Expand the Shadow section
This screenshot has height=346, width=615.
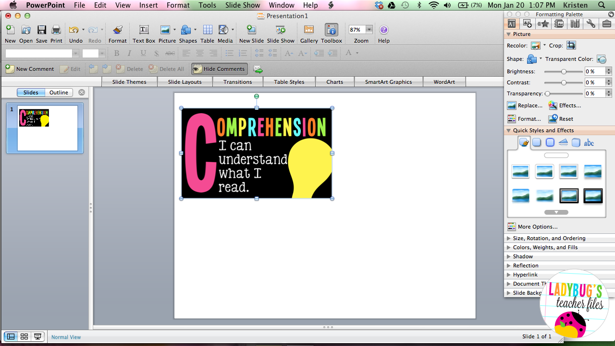[x=509, y=256]
